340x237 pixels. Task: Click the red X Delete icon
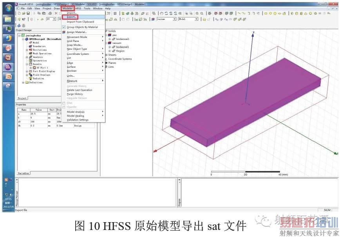pyautogui.click(x=56, y=13)
